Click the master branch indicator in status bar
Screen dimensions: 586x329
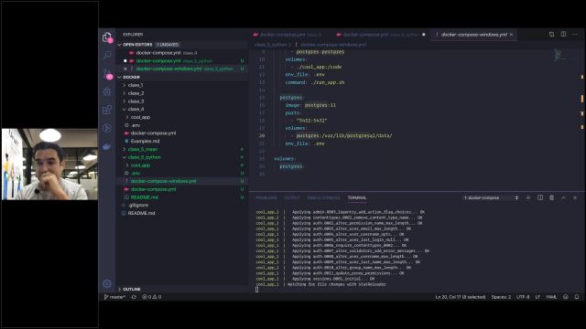pyautogui.click(x=114, y=297)
